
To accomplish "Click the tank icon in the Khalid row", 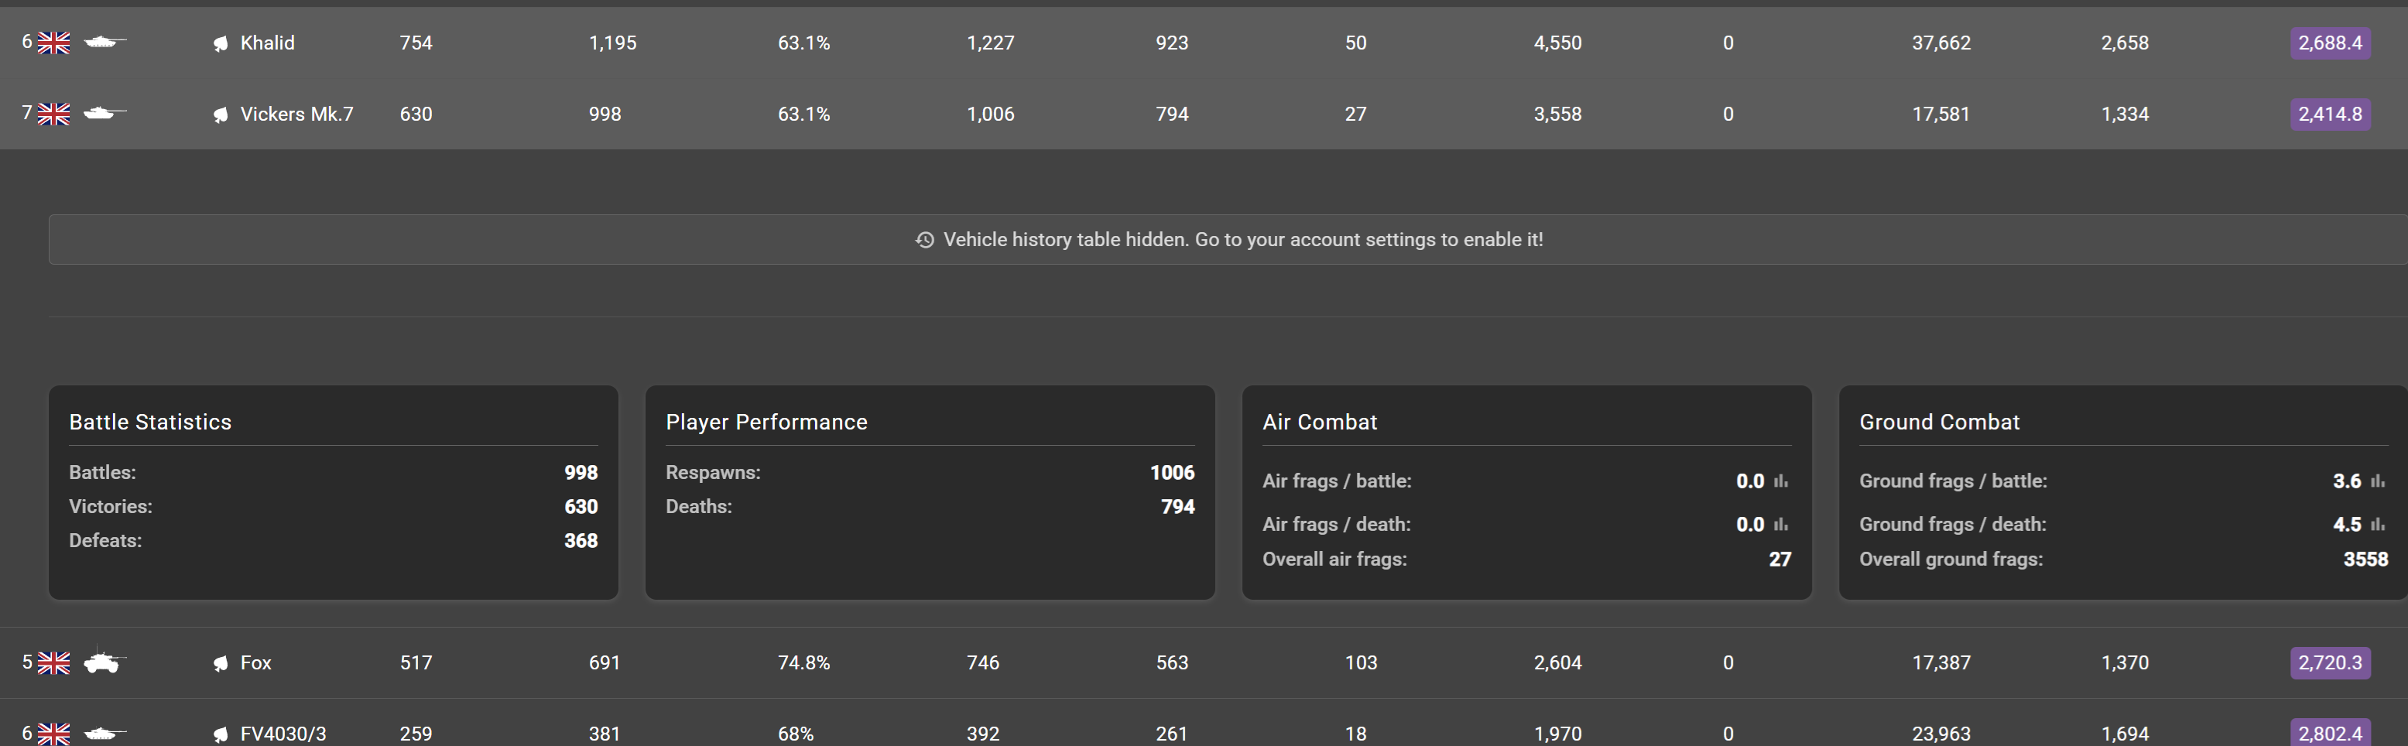I will click(x=104, y=42).
